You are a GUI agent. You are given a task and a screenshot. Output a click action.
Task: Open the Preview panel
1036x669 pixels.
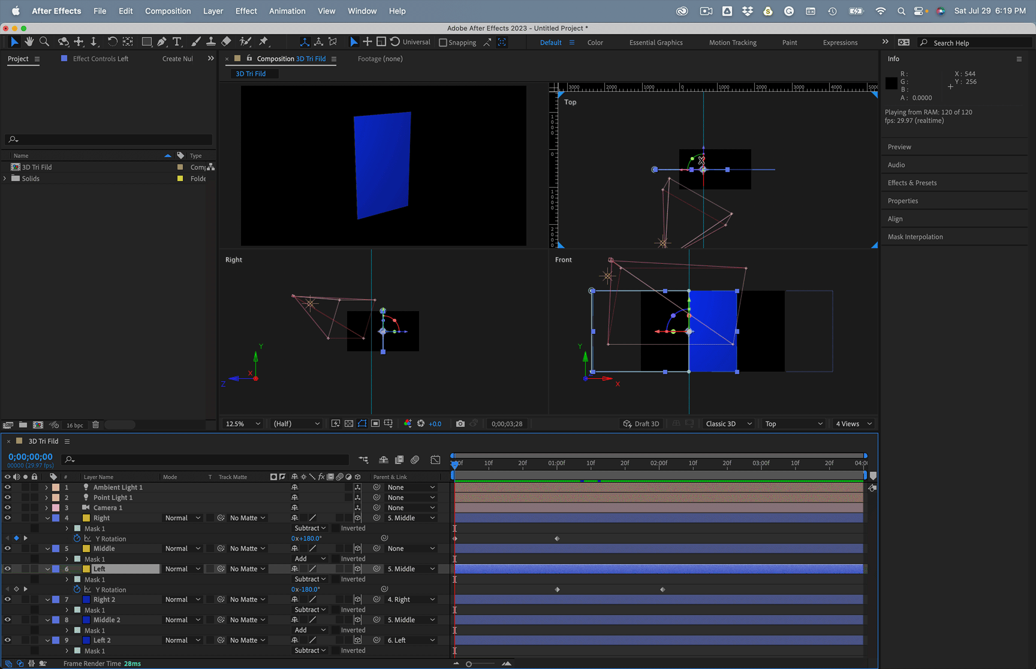click(x=899, y=147)
